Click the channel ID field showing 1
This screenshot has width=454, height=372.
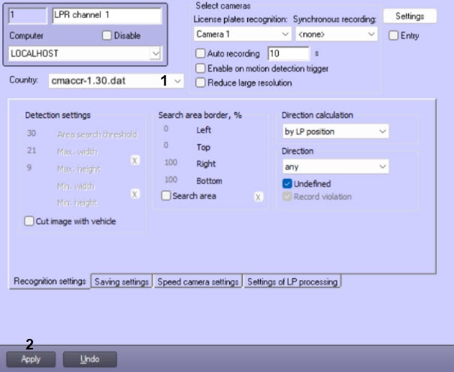(28, 15)
